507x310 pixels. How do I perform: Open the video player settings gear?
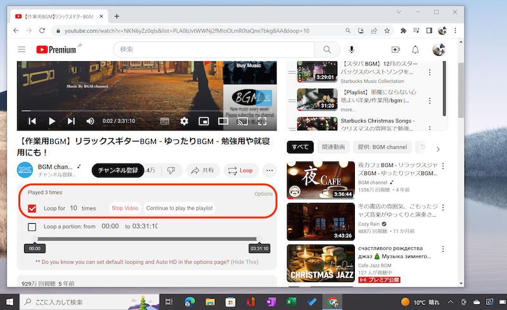[x=184, y=121]
